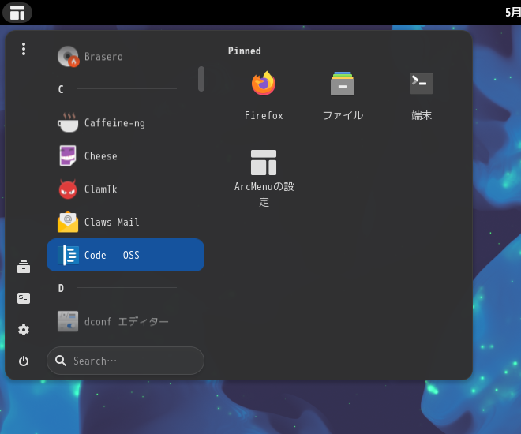Image resolution: width=521 pixels, height=434 pixels.
Task: Click into the Search… field
Action: point(126,361)
